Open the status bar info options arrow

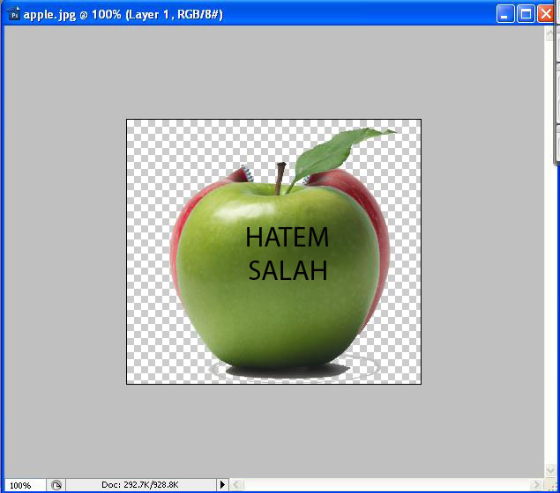tap(222, 484)
